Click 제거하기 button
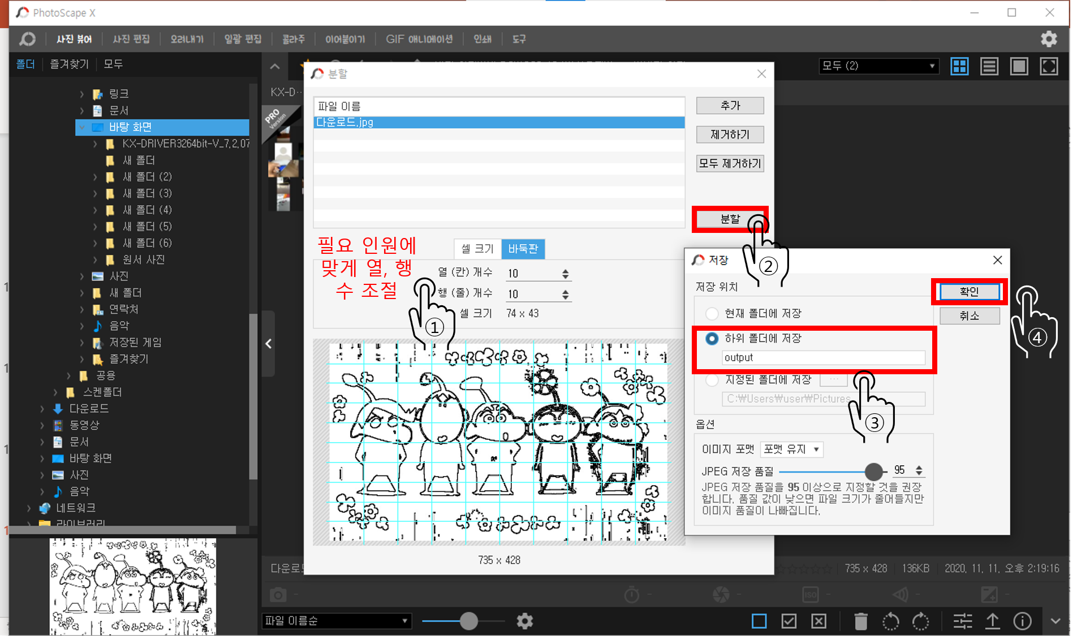 [730, 135]
